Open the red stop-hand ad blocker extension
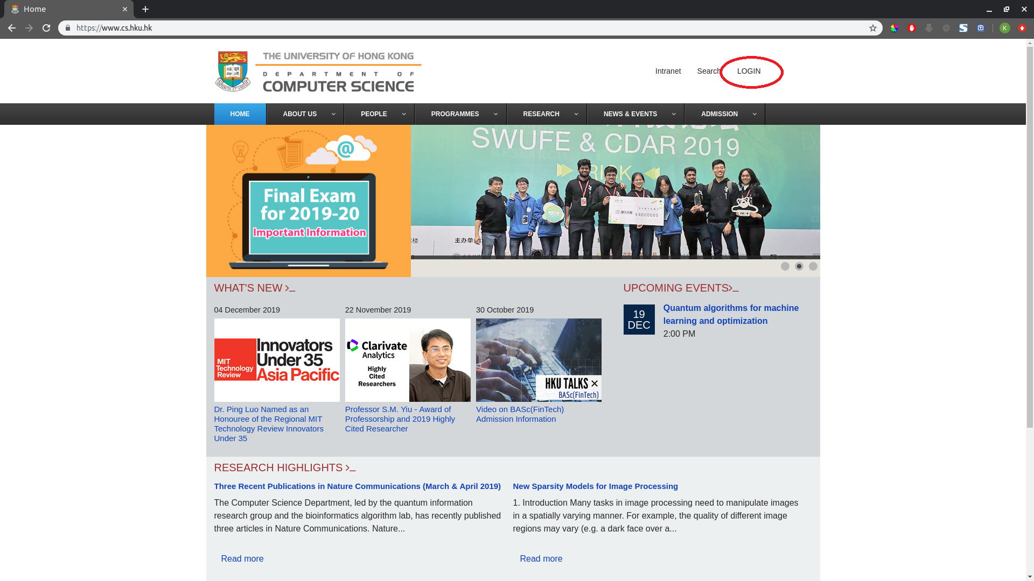The image size is (1034, 581). pos(912,28)
